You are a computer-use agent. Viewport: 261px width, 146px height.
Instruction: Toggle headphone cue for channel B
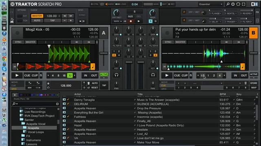click(153, 75)
